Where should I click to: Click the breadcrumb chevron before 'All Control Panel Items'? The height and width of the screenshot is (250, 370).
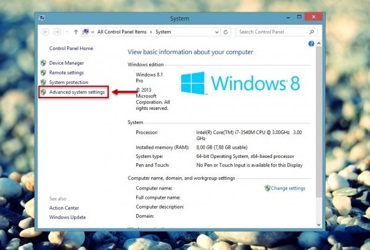tap(92, 32)
